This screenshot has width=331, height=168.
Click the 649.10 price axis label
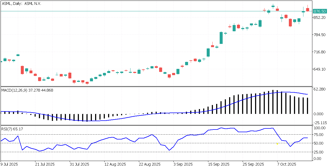pyautogui.click(x=319, y=69)
